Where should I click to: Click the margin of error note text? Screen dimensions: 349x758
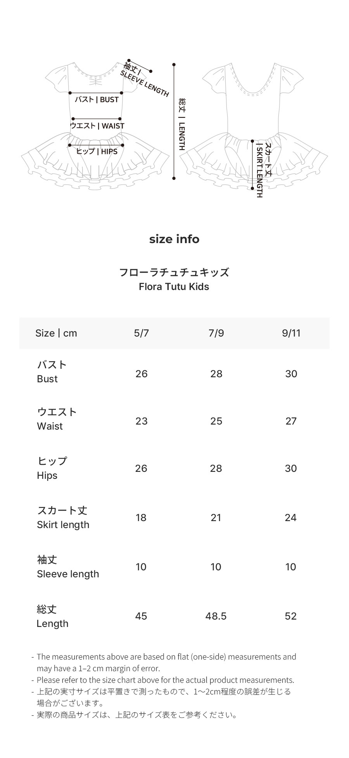tap(166, 662)
